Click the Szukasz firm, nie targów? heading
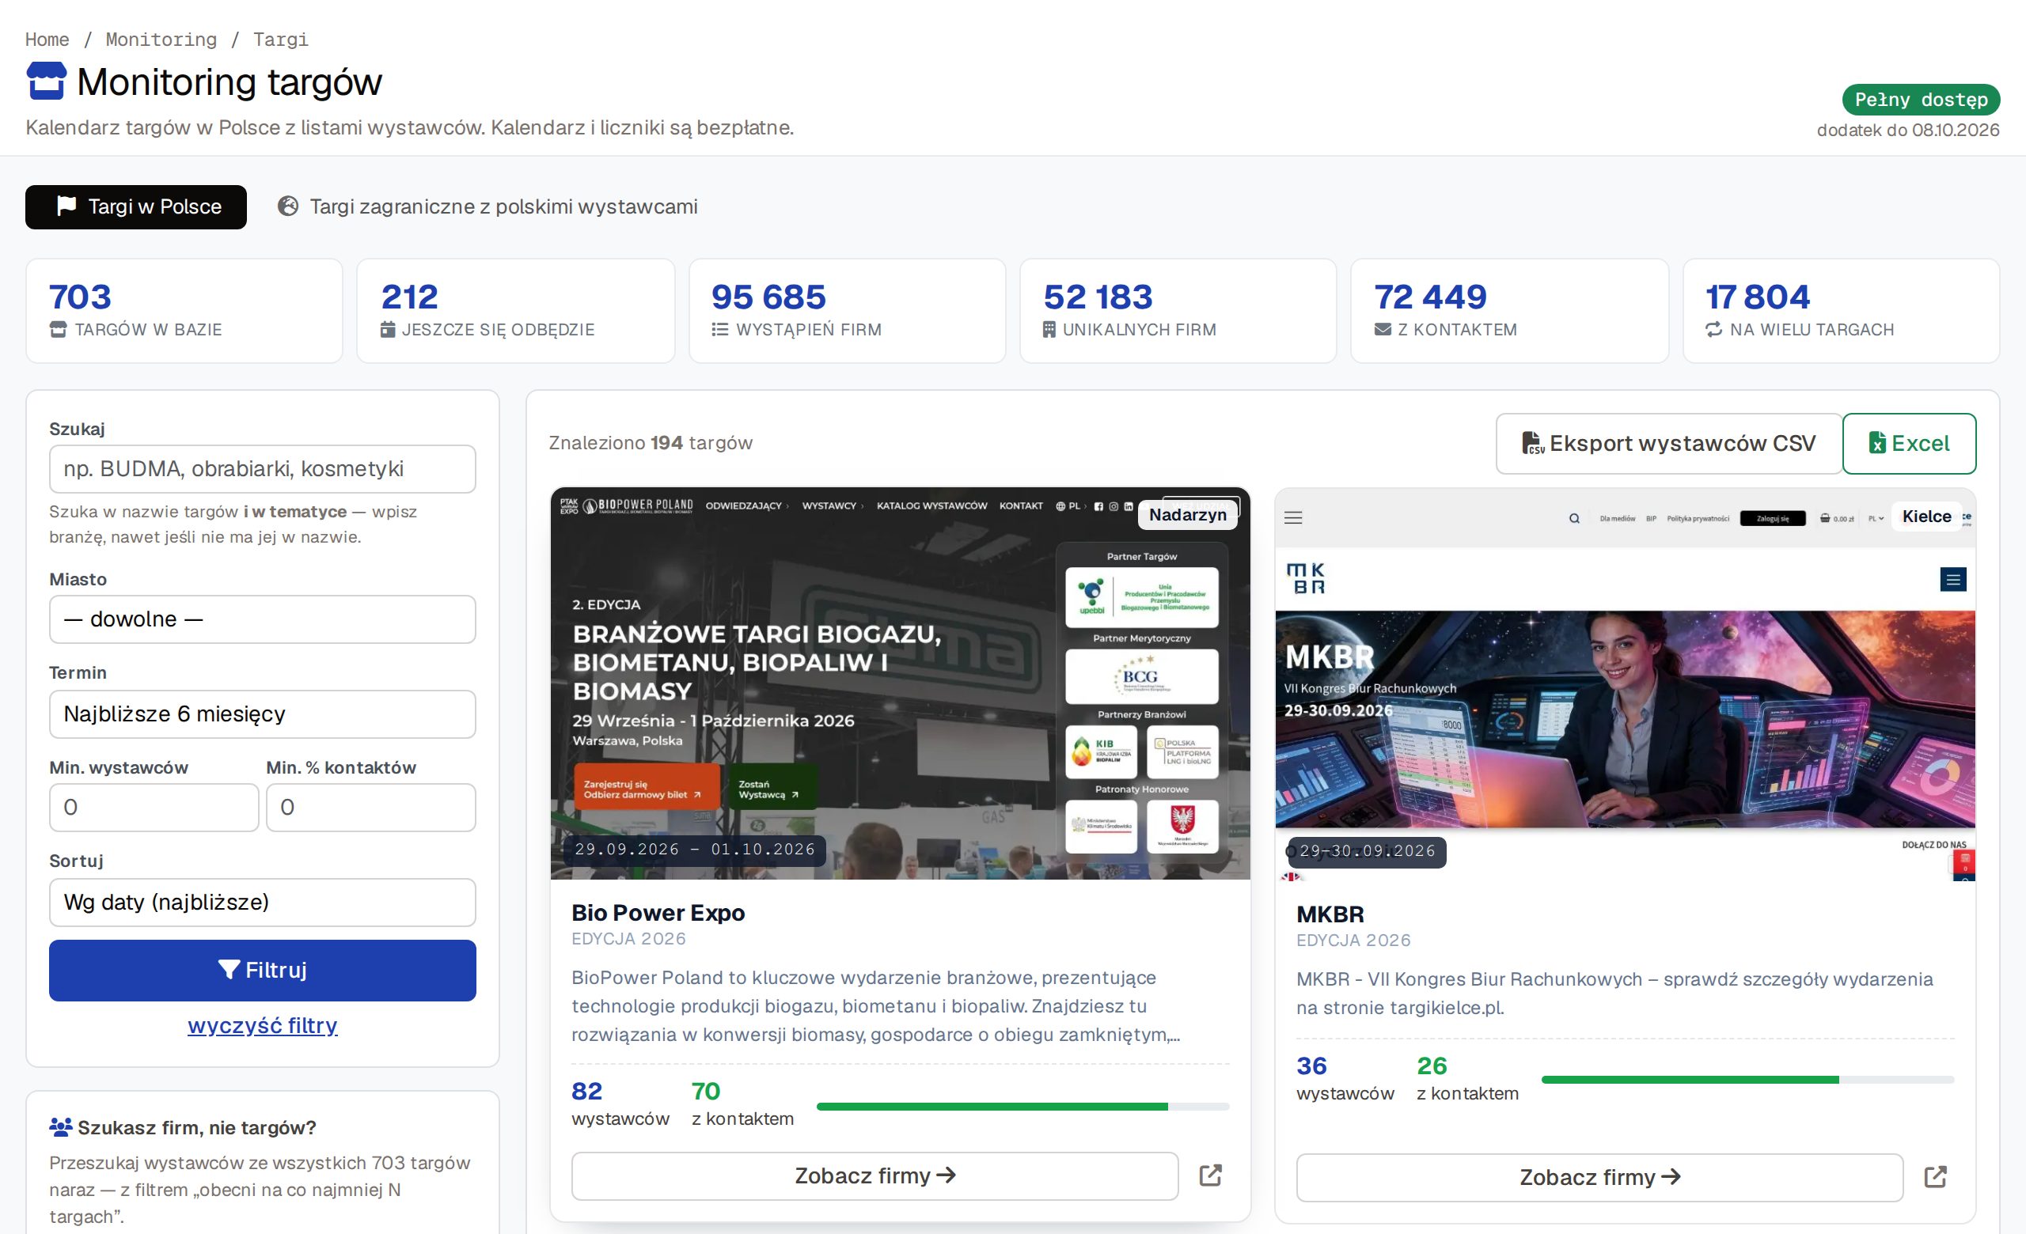 (197, 1127)
